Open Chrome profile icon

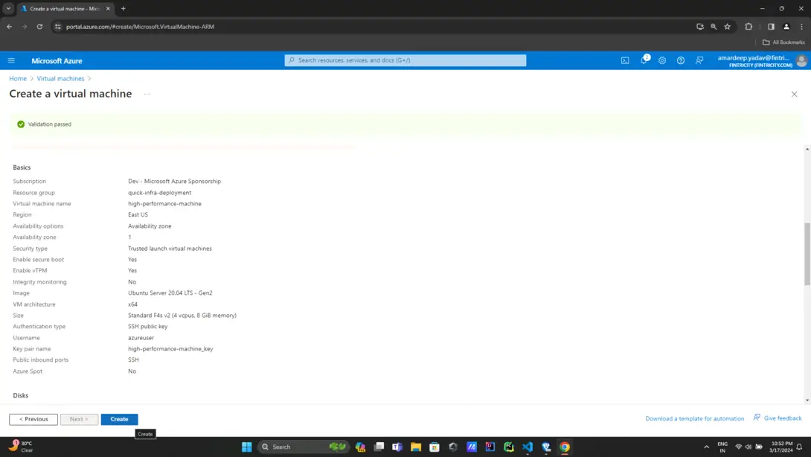point(786,26)
